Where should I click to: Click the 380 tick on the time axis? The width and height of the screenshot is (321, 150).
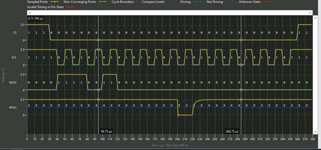312,139
